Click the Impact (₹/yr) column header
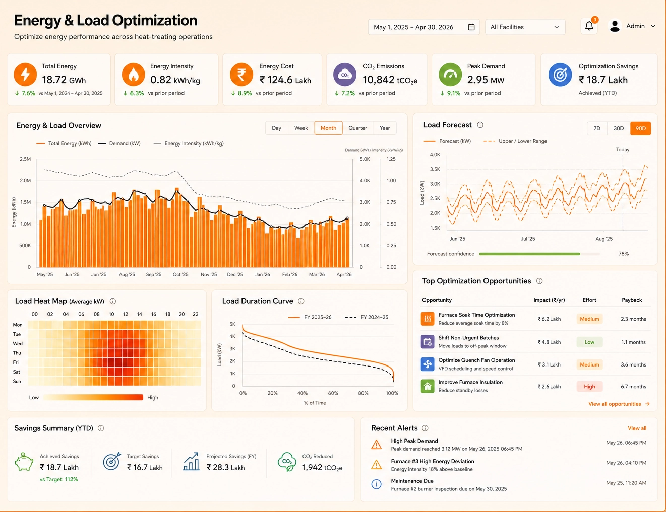This screenshot has width=666, height=512. click(x=549, y=300)
